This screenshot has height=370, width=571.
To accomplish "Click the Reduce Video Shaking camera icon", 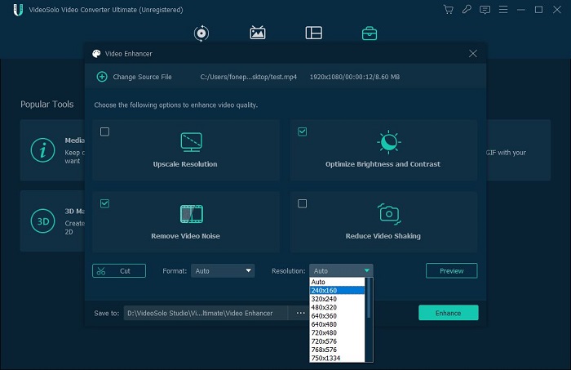I will click(389, 214).
